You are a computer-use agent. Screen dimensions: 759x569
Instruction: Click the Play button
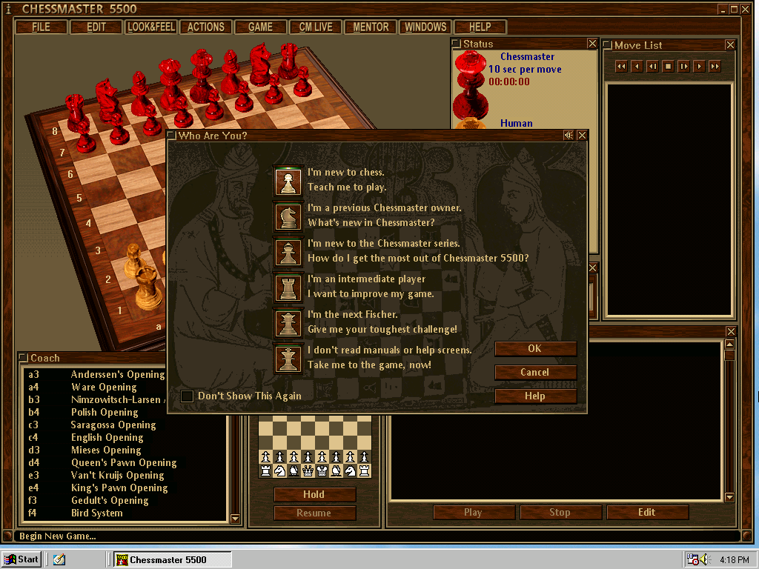pyautogui.click(x=474, y=513)
